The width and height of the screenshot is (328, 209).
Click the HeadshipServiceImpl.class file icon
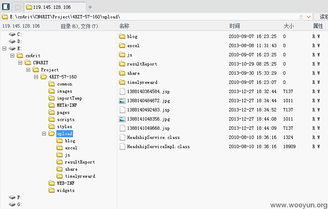122,147
